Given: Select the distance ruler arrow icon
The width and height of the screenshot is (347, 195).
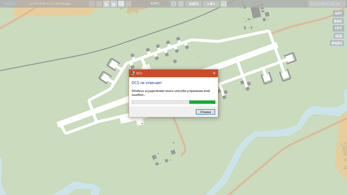Looking at the screenshot, I should click(x=128, y=4).
